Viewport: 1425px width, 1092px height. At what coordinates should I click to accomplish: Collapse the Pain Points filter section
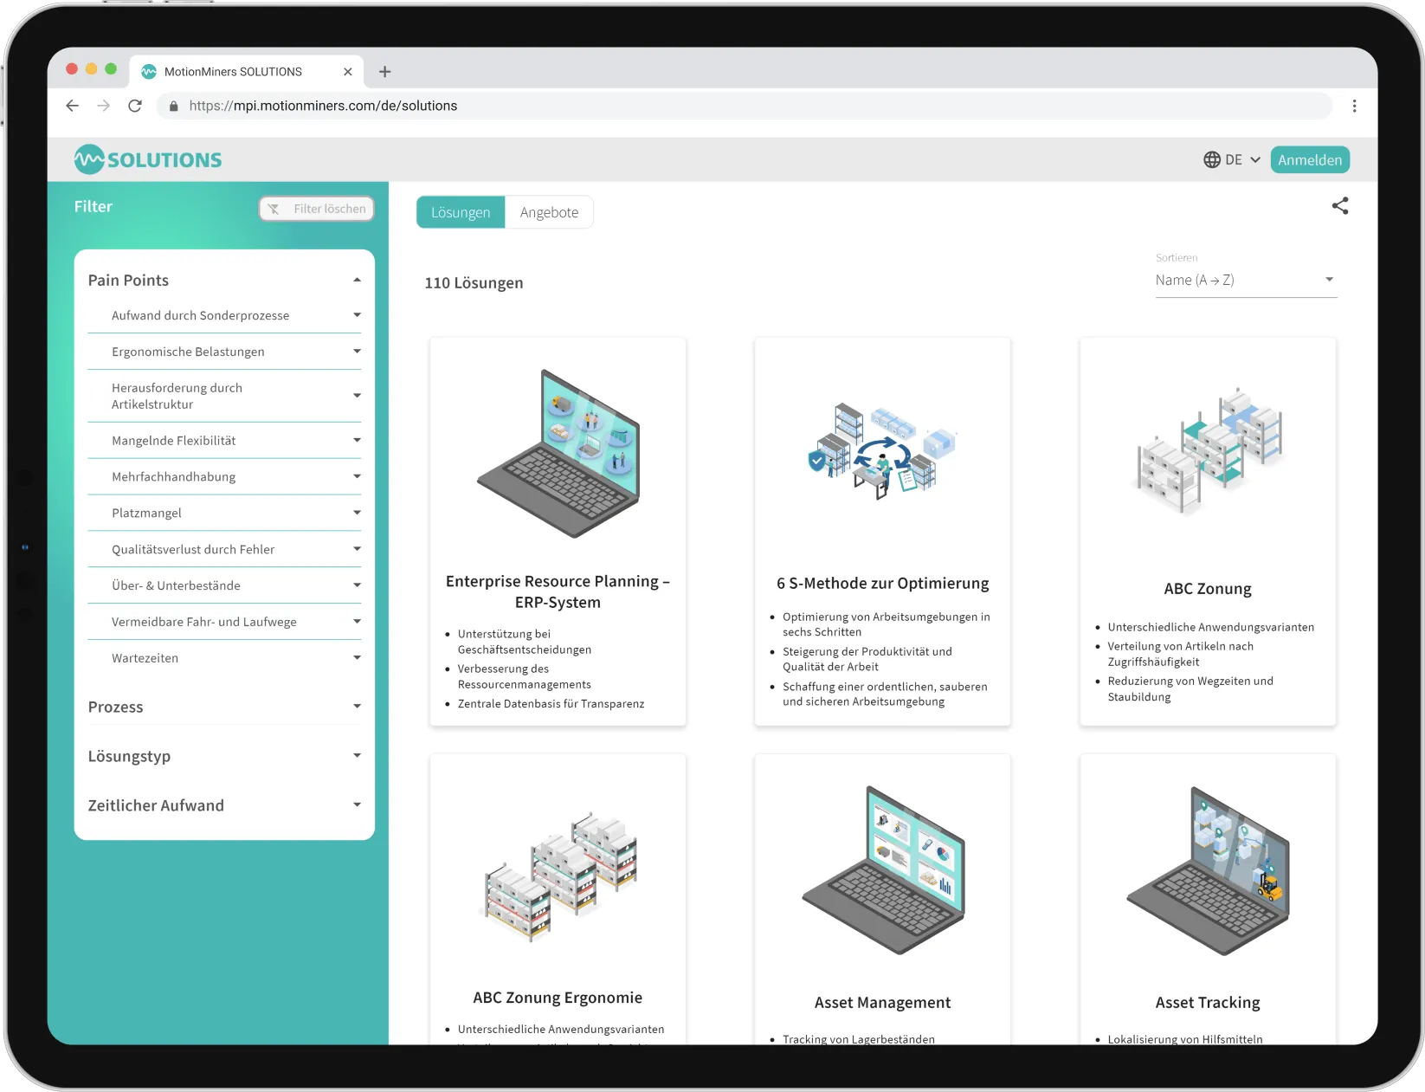click(356, 279)
